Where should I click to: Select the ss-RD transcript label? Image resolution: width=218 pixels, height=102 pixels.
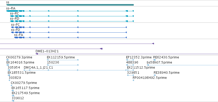[15, 19]
